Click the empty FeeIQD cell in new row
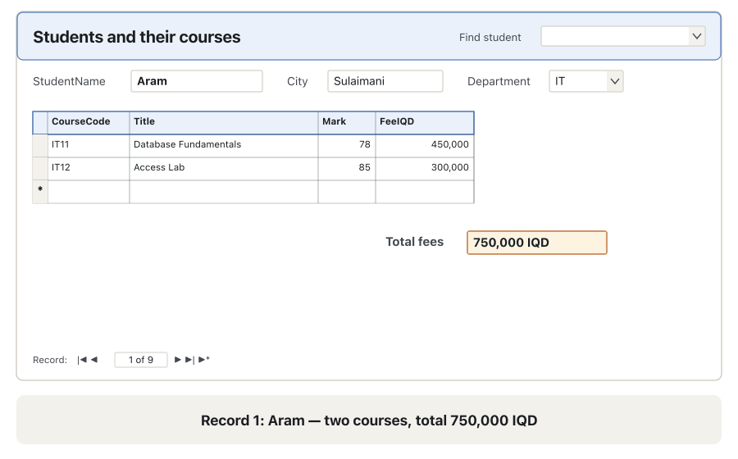Screen dimensions: 738x459 (x=425, y=192)
